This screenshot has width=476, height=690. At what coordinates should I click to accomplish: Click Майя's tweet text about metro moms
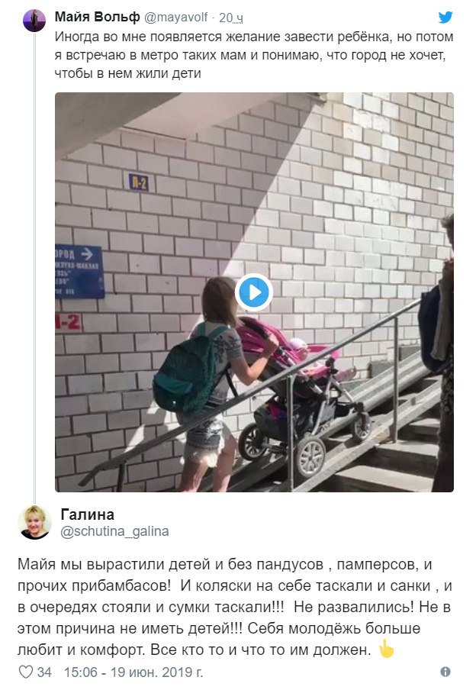pyautogui.click(x=254, y=55)
